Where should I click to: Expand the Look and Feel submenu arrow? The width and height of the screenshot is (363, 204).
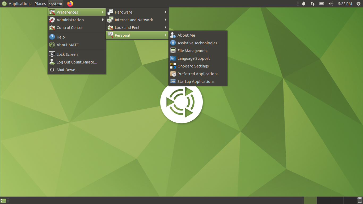coord(166,28)
